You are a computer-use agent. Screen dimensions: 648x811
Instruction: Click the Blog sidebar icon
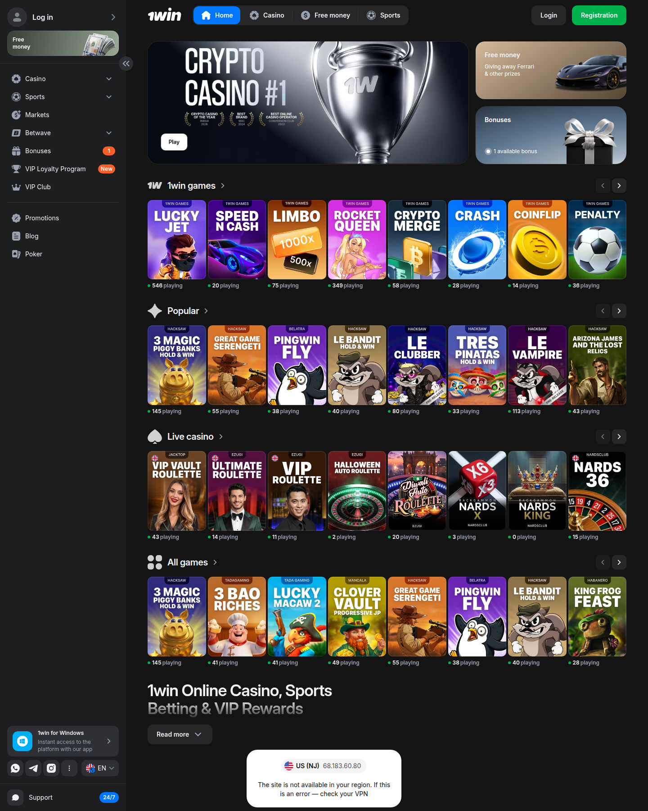coord(16,236)
